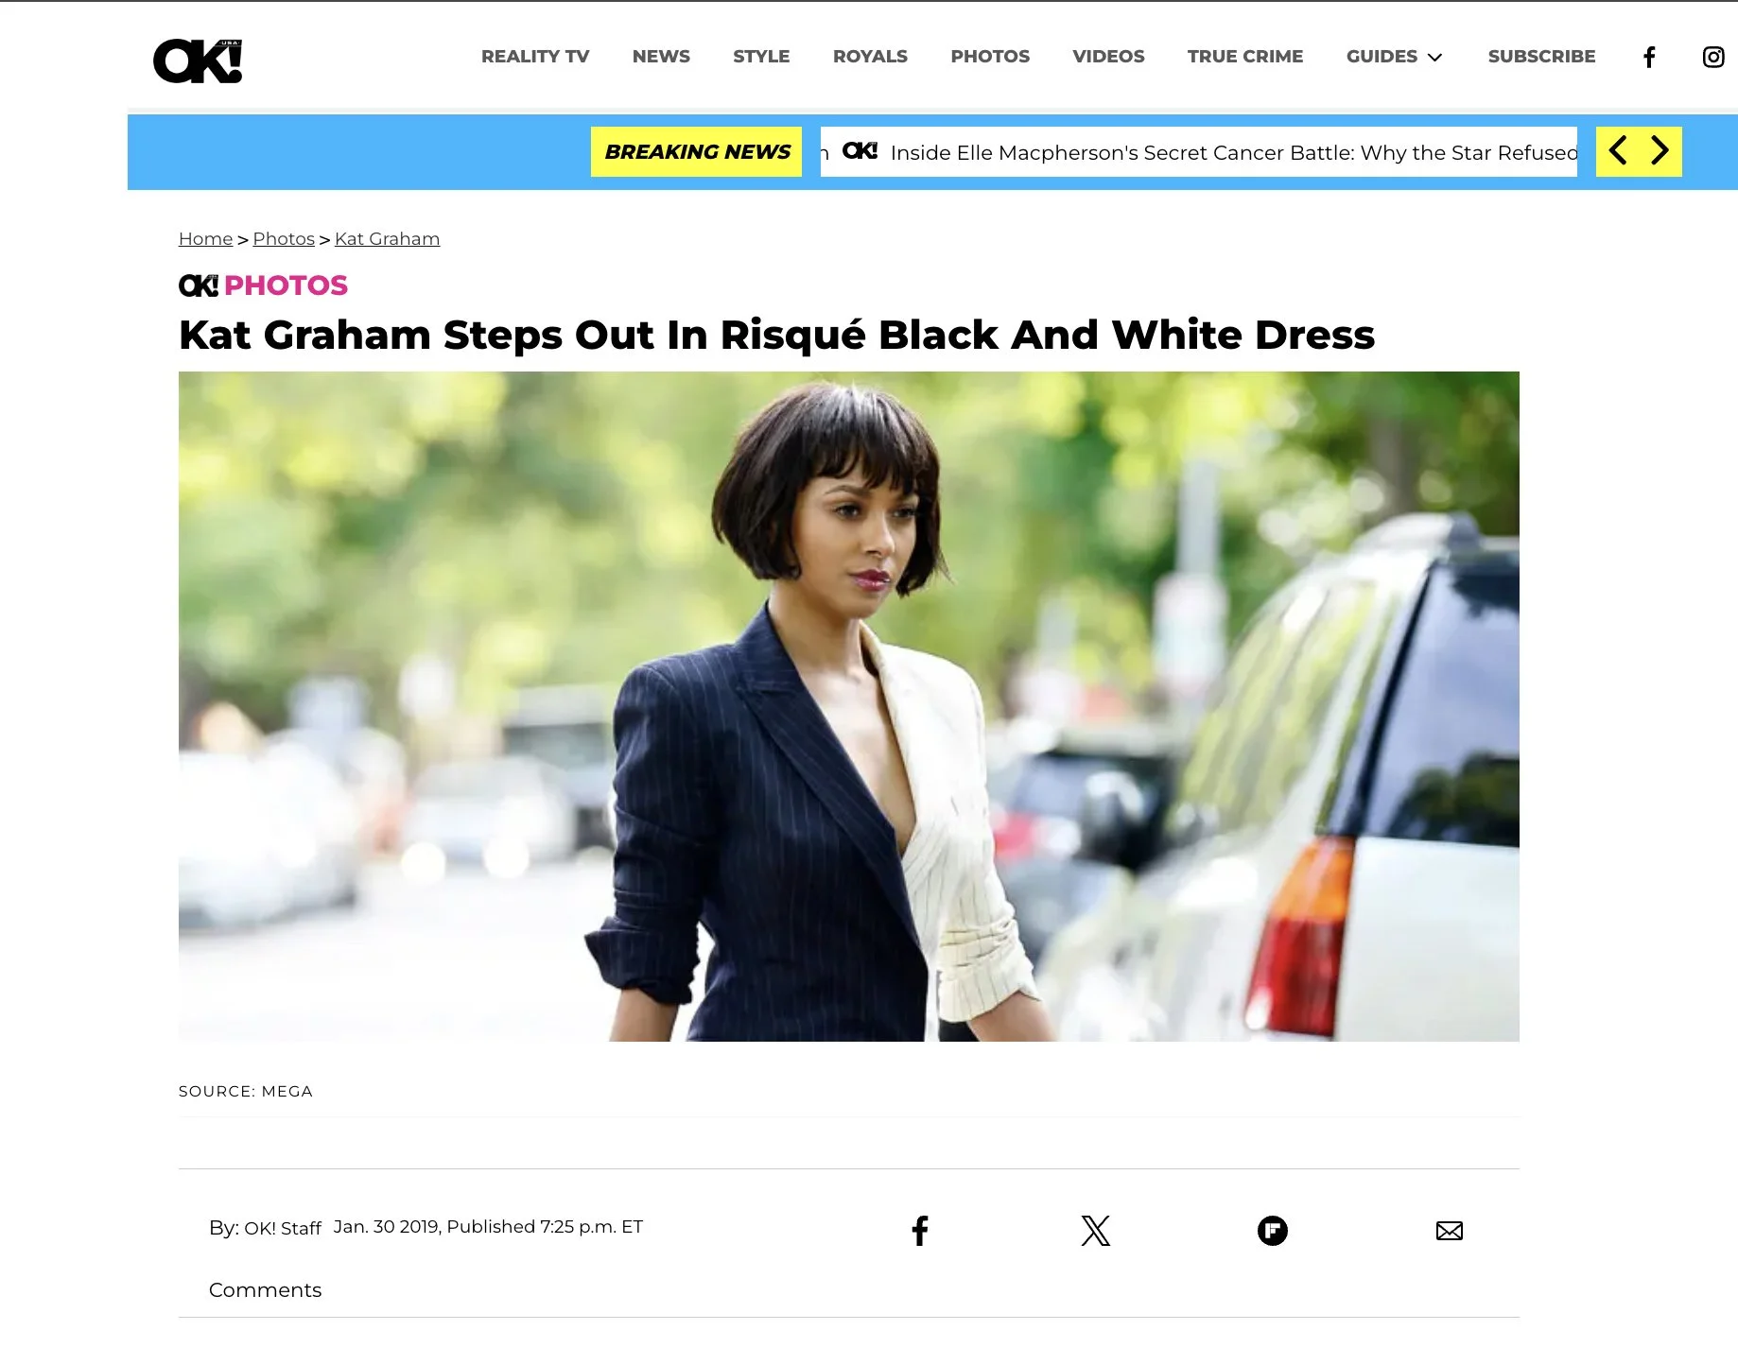Show previous breaking news headline arrow

(x=1618, y=151)
